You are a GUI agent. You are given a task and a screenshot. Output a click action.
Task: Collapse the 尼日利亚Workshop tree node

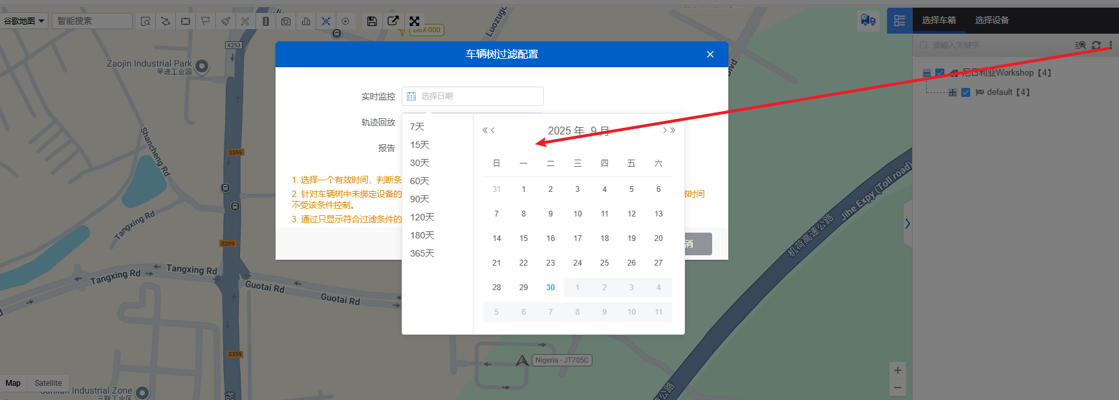(927, 73)
